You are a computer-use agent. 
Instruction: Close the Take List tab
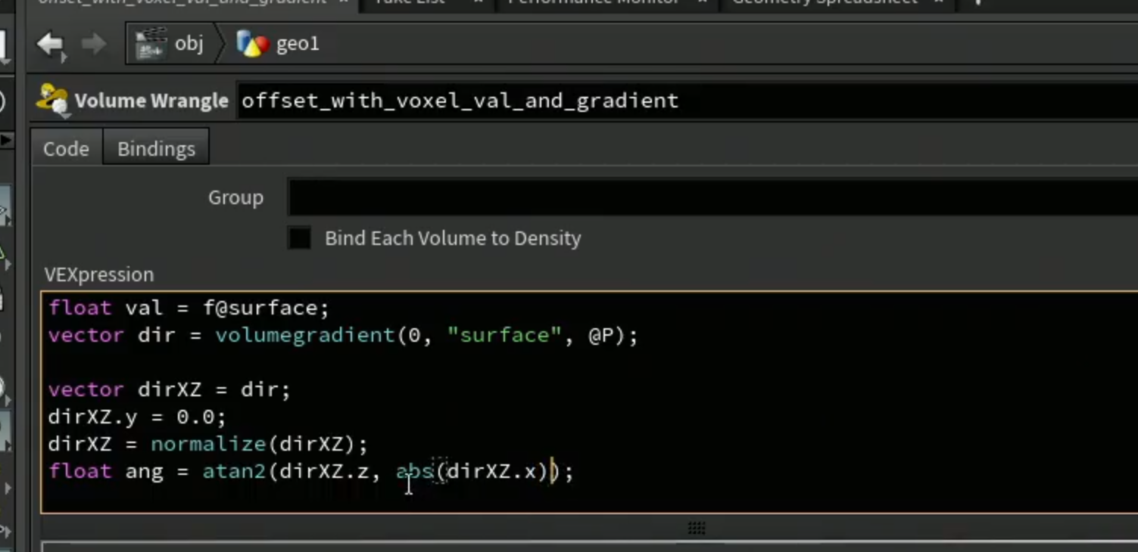pyautogui.click(x=479, y=2)
